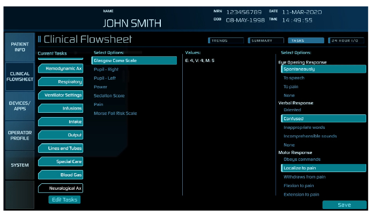Screen dimensions: 372x217
Task: Open the Intake task
Action: pos(61,122)
